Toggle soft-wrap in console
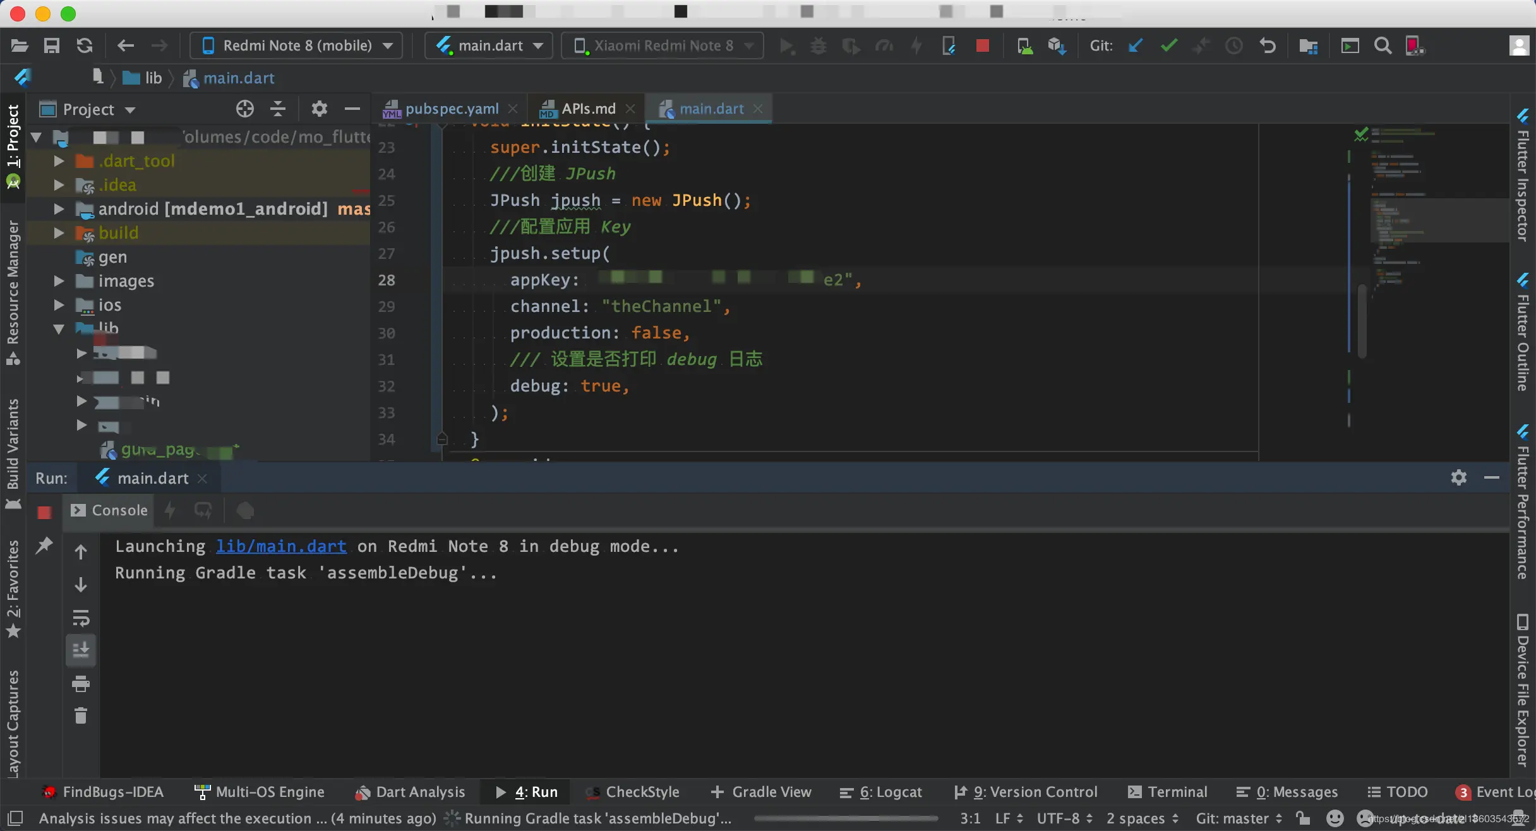1536x831 pixels. tap(81, 618)
